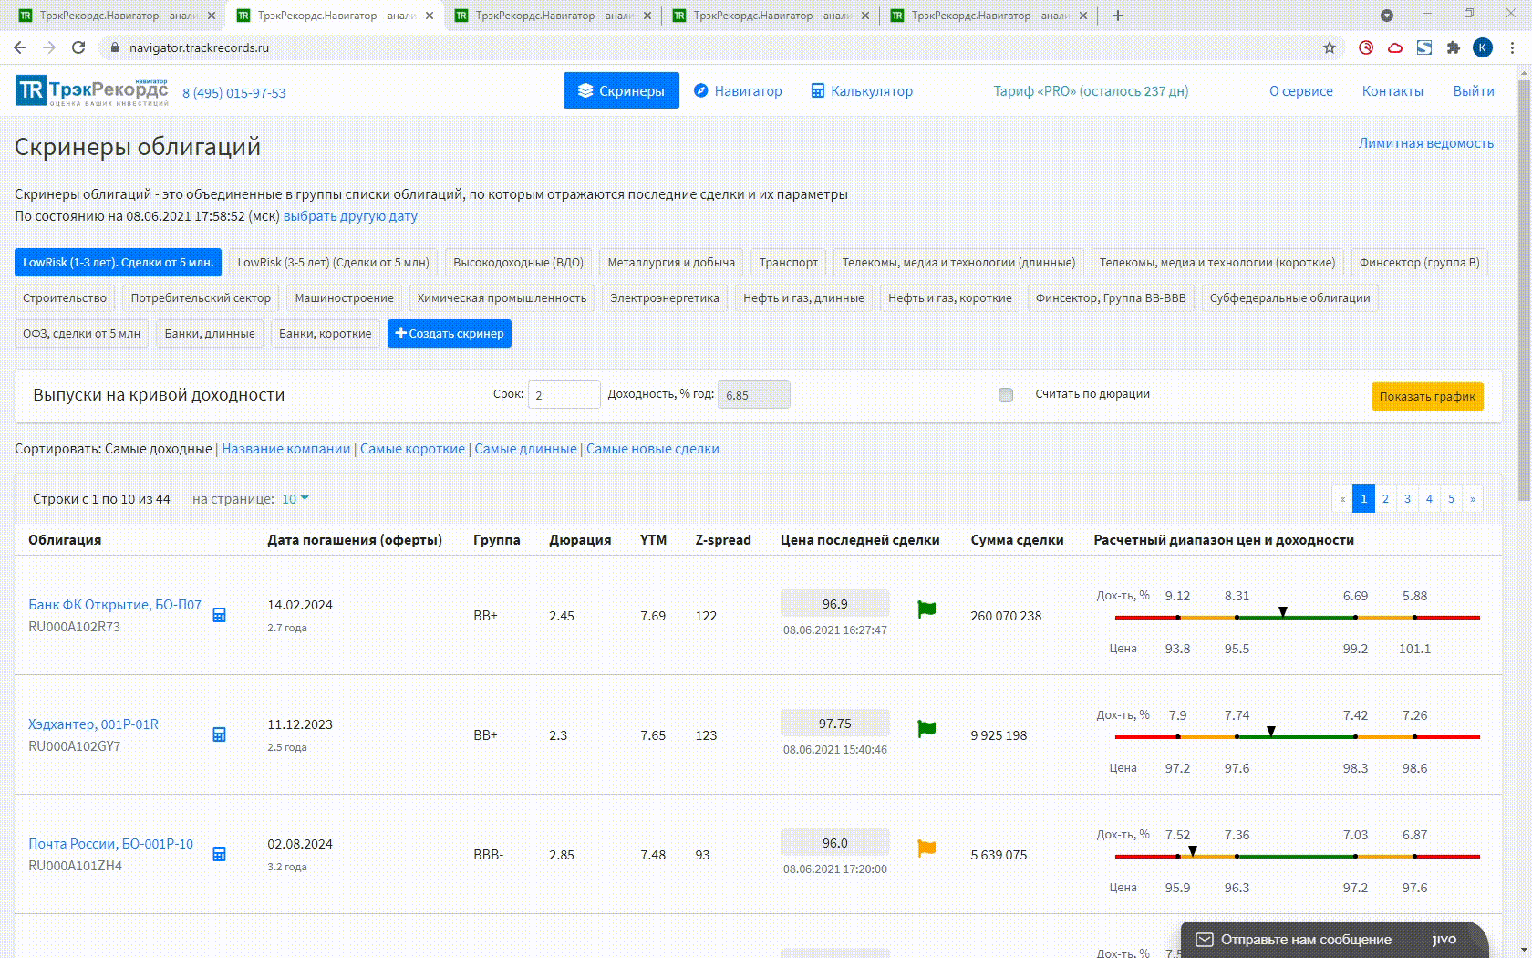The height and width of the screenshot is (958, 1532).
Task: Close the third browser tab
Action: tap(647, 16)
